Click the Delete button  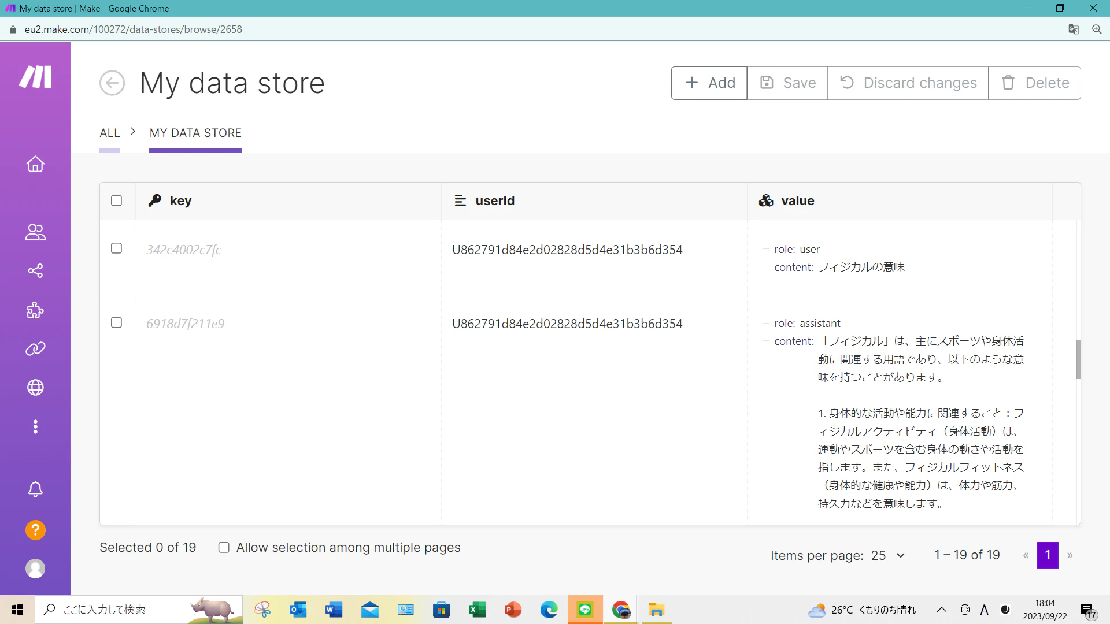(1035, 83)
